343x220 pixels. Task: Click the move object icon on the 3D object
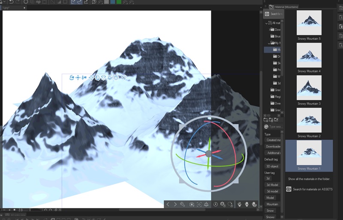click(91, 77)
